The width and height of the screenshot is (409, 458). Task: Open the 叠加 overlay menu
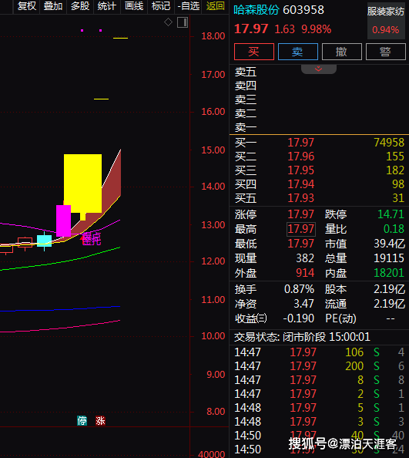coord(53,6)
